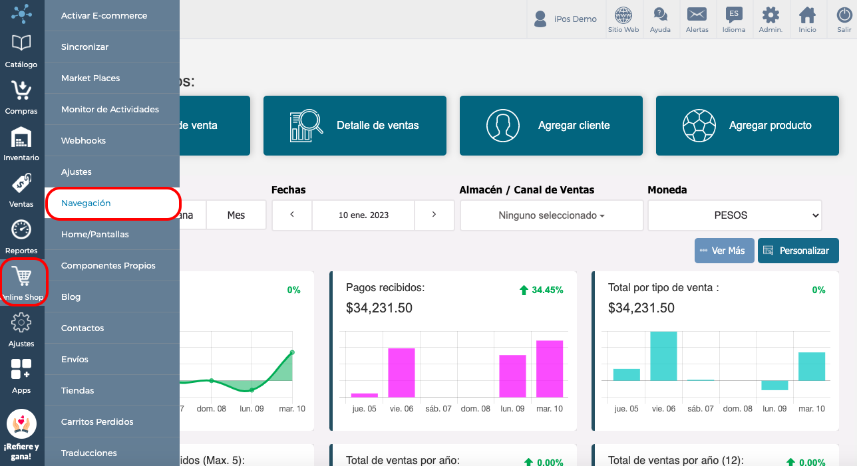
Task: Expand the Almacén Ninguno seleccionado dropdown
Action: click(x=552, y=215)
